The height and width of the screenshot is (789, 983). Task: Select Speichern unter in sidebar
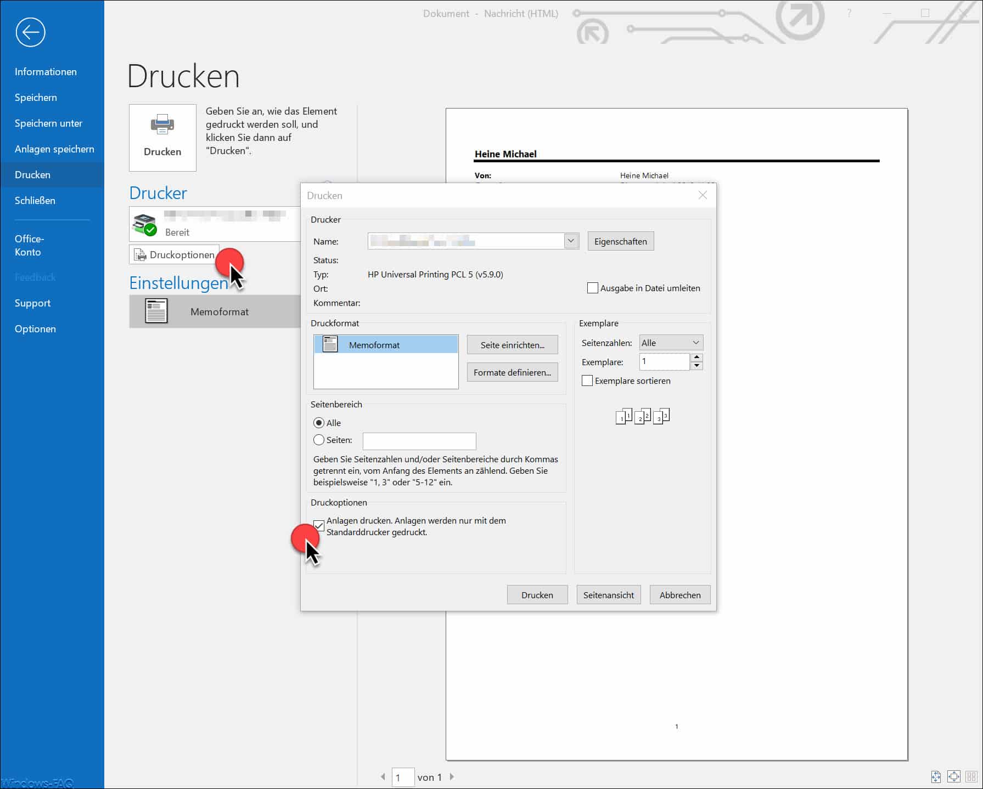click(x=48, y=123)
